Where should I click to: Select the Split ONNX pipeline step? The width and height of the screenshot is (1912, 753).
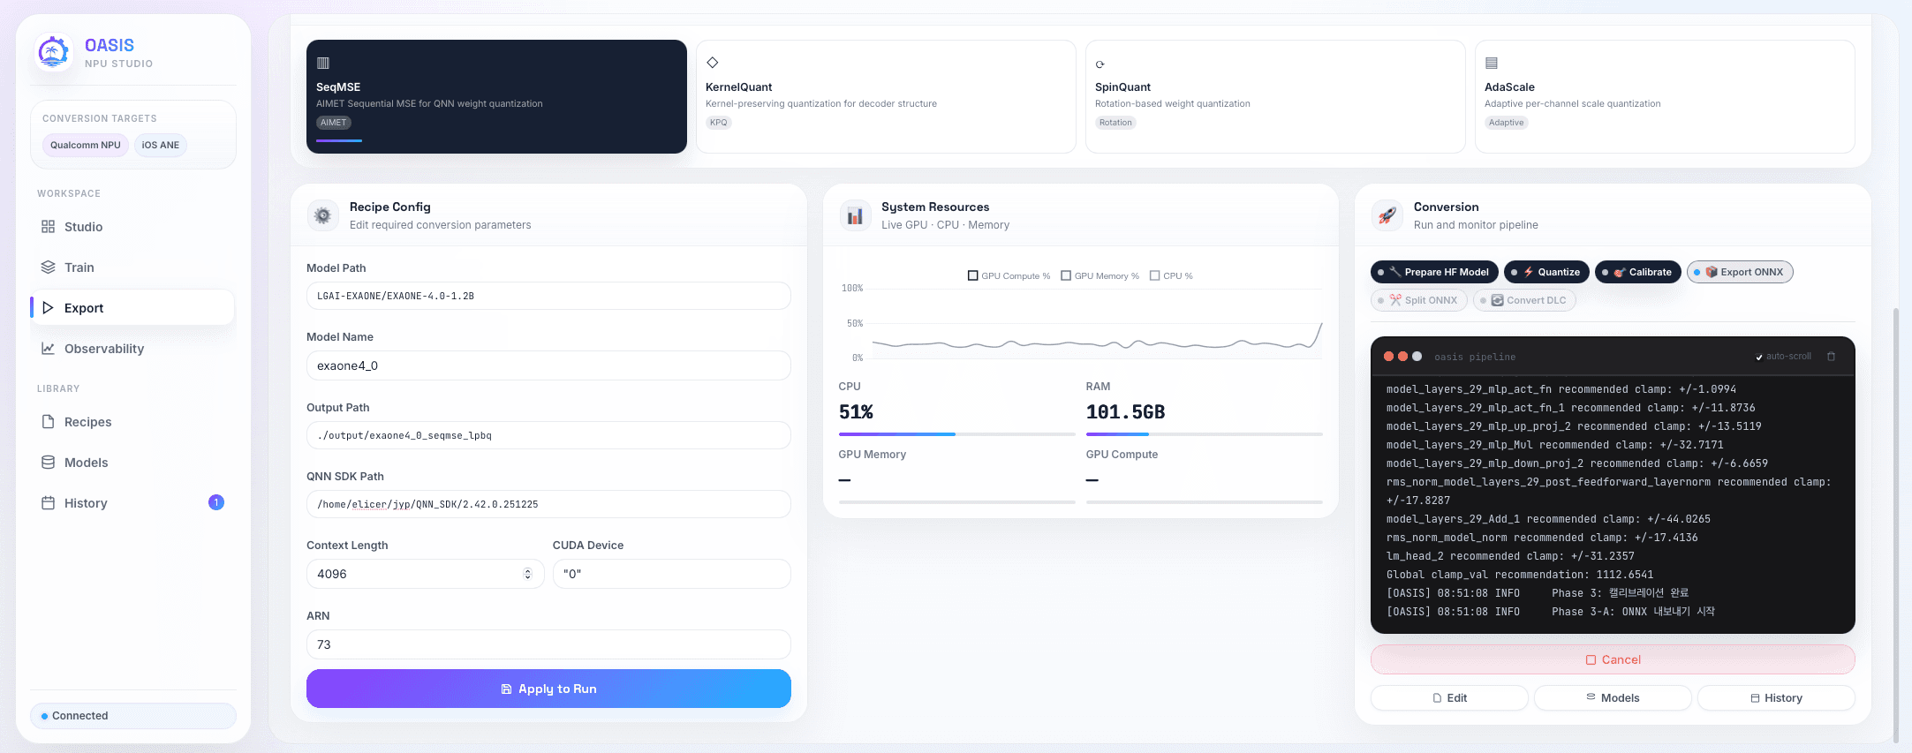1419,300
